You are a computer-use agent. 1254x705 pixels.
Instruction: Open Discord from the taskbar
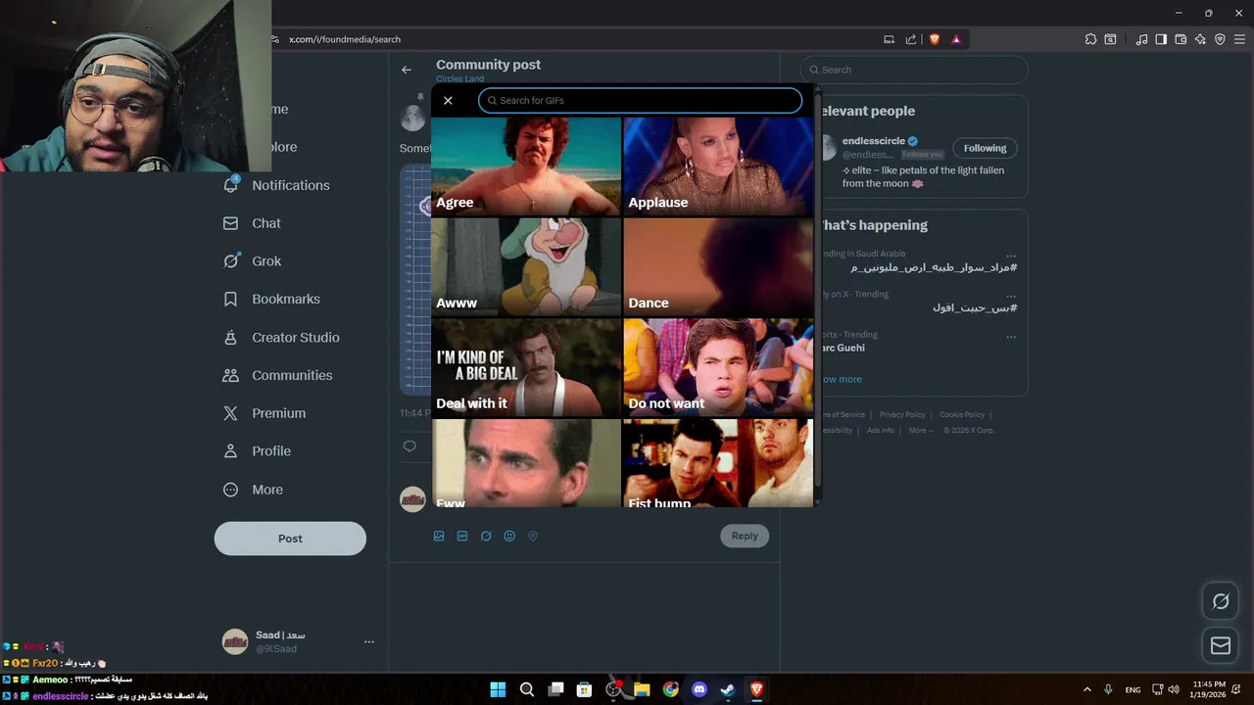[699, 689]
